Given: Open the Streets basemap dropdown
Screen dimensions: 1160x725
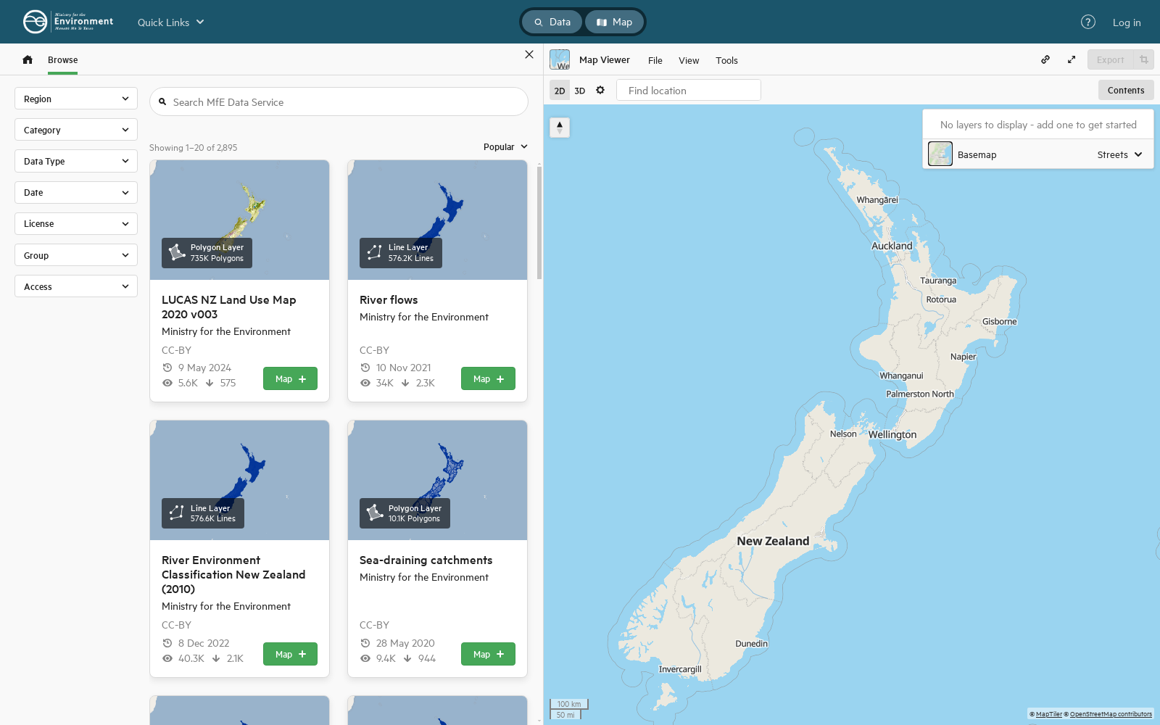Looking at the screenshot, I should tap(1119, 154).
